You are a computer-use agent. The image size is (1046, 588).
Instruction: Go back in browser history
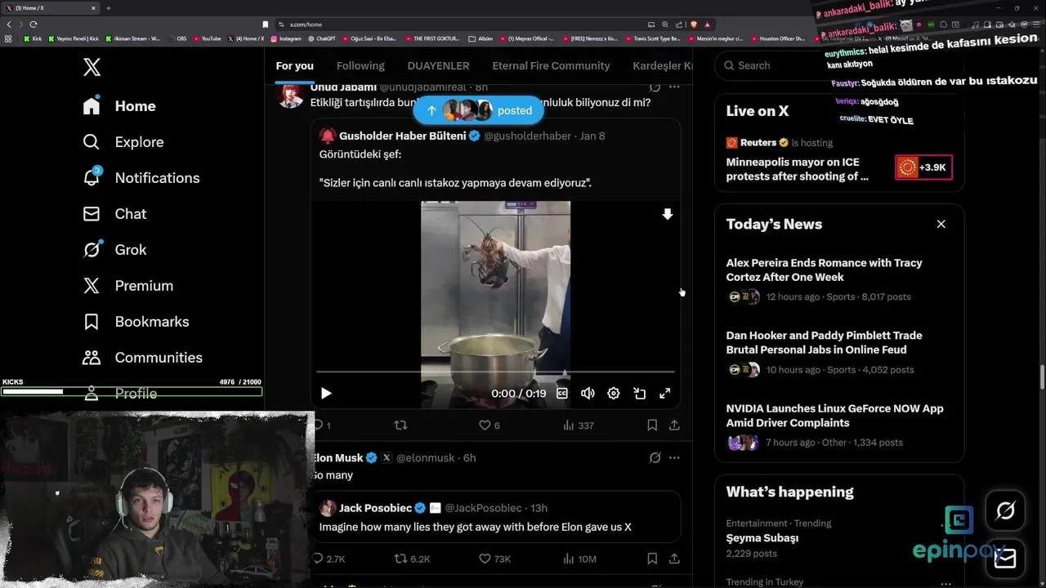tap(9, 24)
